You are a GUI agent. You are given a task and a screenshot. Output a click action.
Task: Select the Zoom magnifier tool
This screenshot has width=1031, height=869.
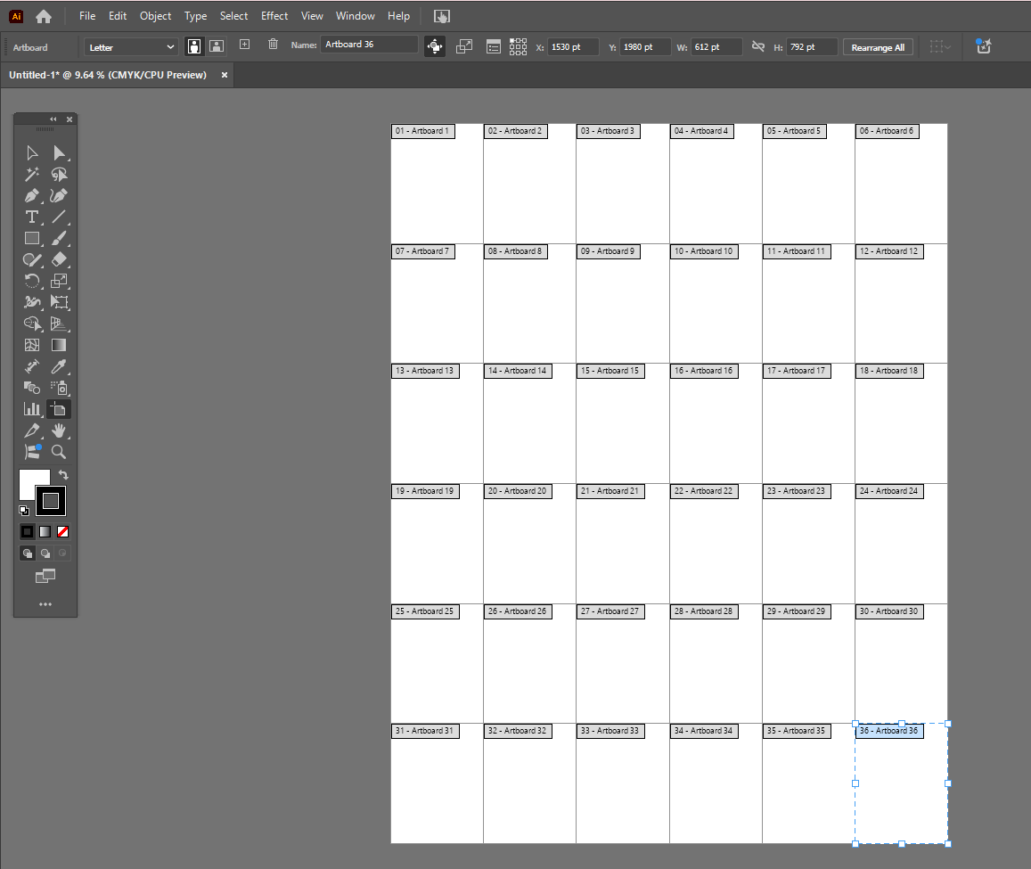[59, 452]
